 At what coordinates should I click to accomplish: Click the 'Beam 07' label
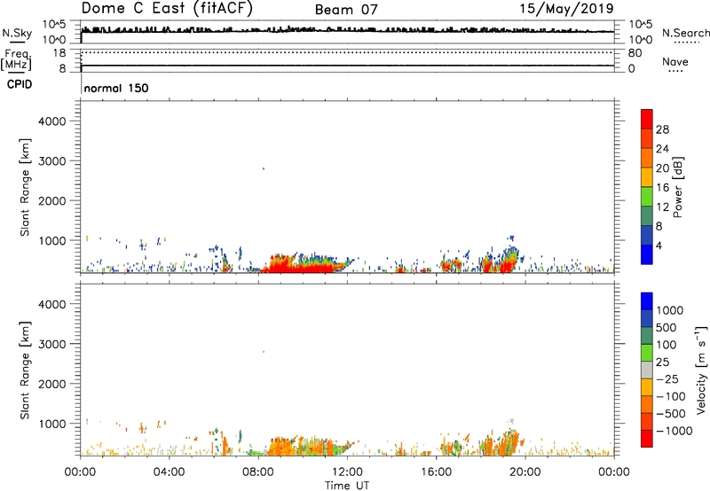pyautogui.click(x=346, y=10)
